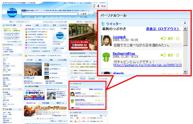Click today's sun weather icon
Screen dimensions: 193x124
click(77, 118)
